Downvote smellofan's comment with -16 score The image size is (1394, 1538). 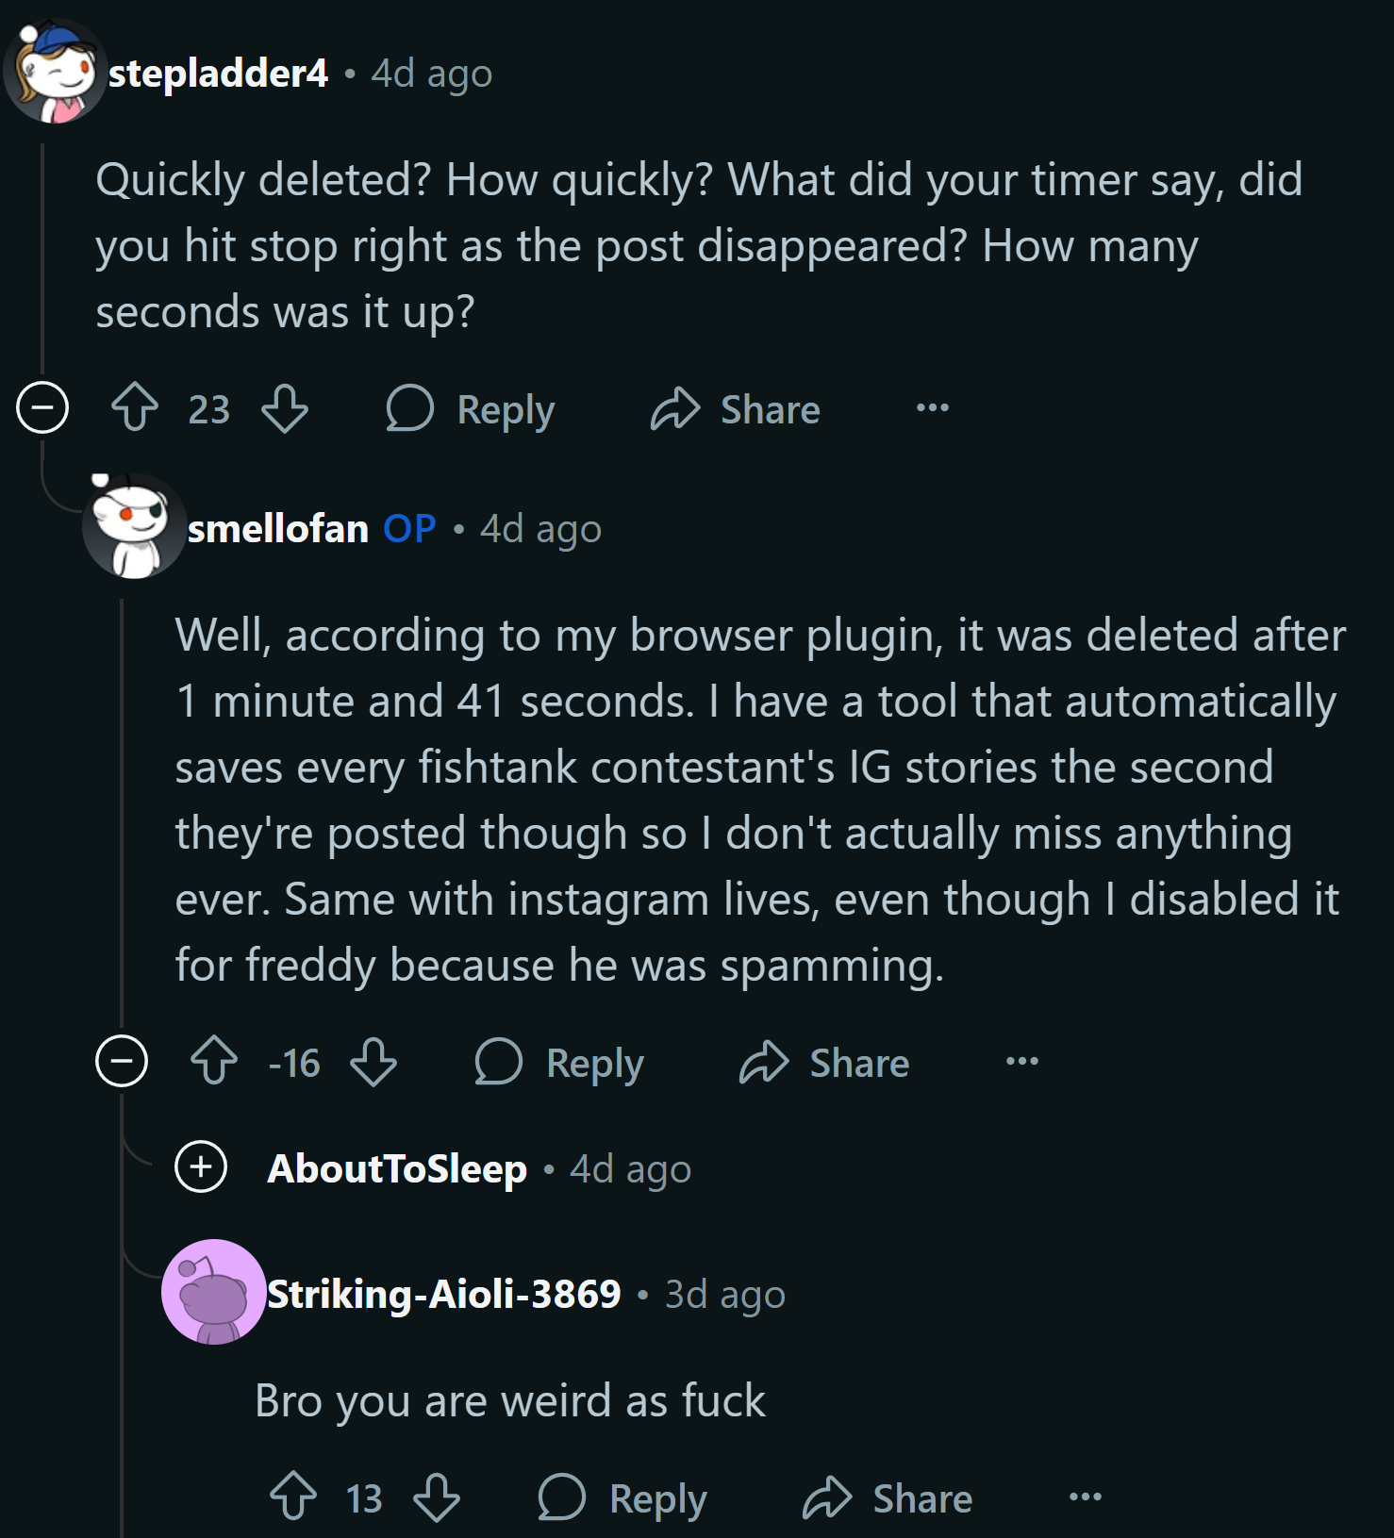373,1062
